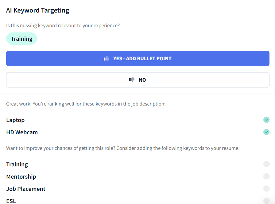
Task: Open the AI Keyword Targeting section header
Action: 37,10
